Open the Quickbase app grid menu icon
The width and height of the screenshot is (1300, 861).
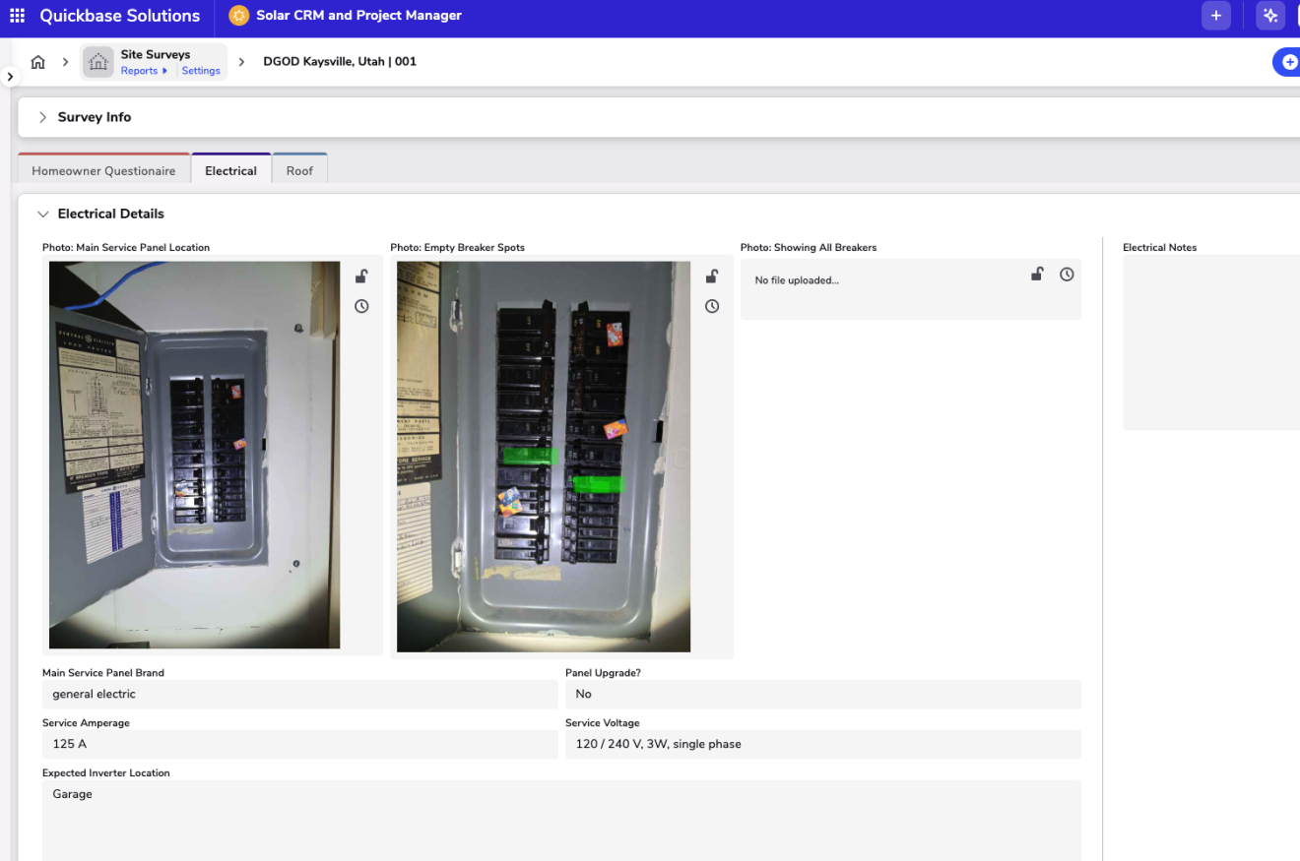[x=18, y=16]
